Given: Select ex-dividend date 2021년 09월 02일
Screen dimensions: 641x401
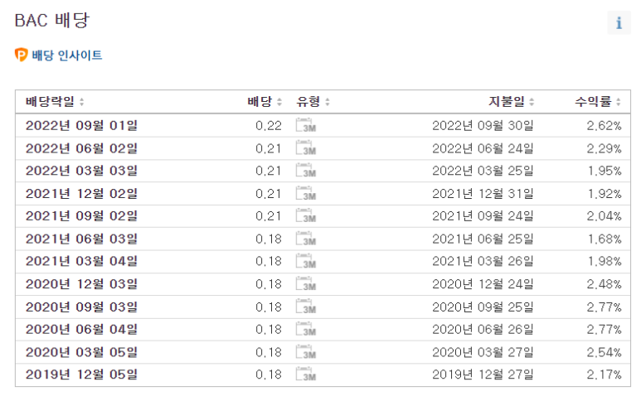Looking at the screenshot, I should pos(81,216).
